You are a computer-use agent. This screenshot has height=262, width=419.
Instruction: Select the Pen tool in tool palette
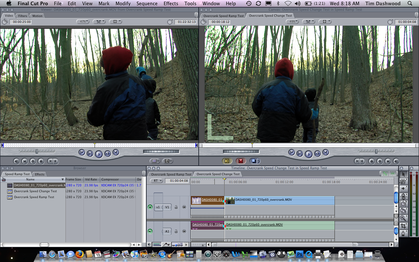click(403, 233)
